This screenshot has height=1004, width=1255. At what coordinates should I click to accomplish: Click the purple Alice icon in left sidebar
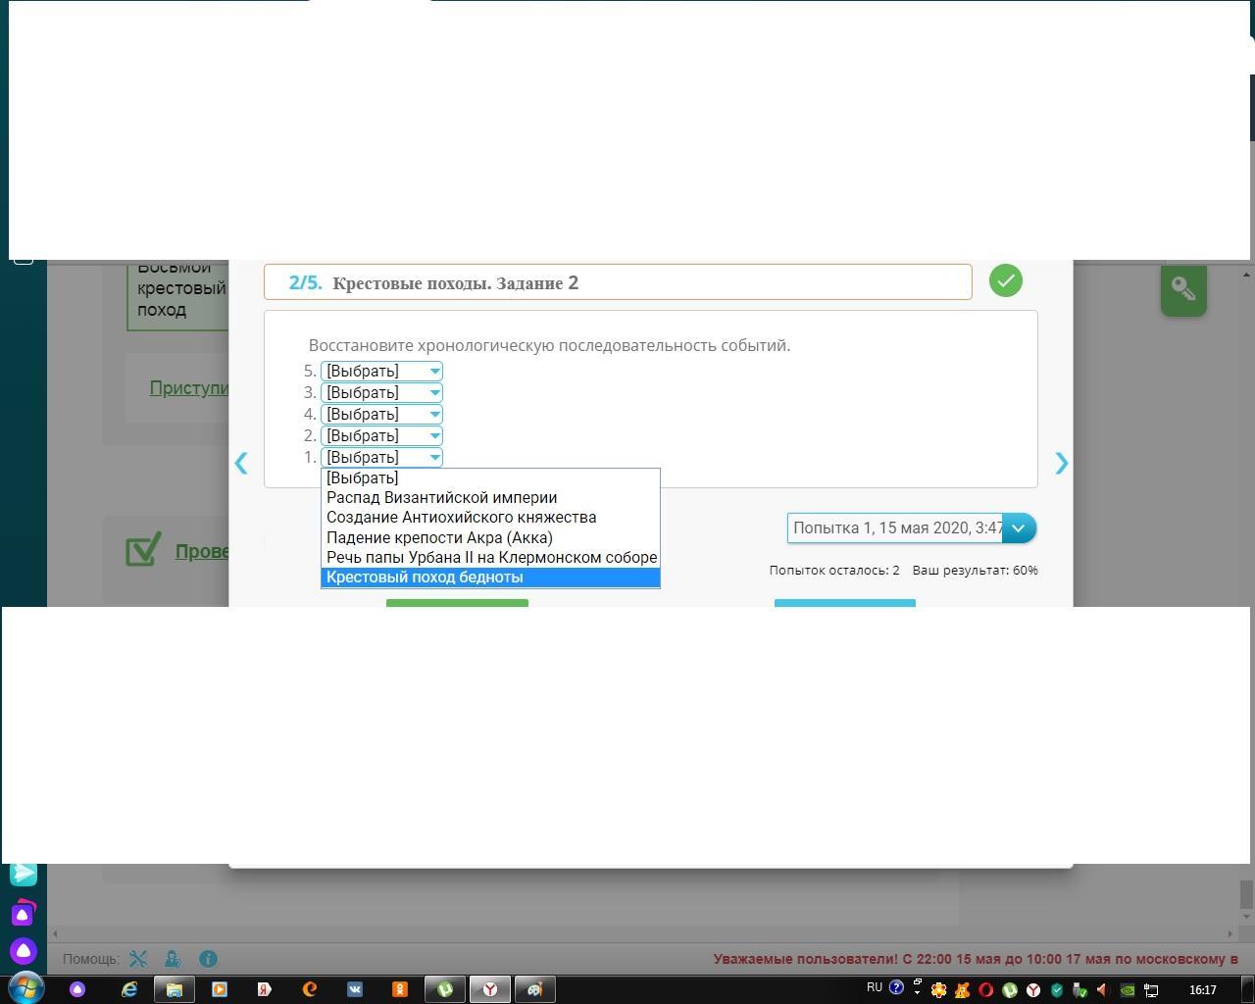coord(24,951)
